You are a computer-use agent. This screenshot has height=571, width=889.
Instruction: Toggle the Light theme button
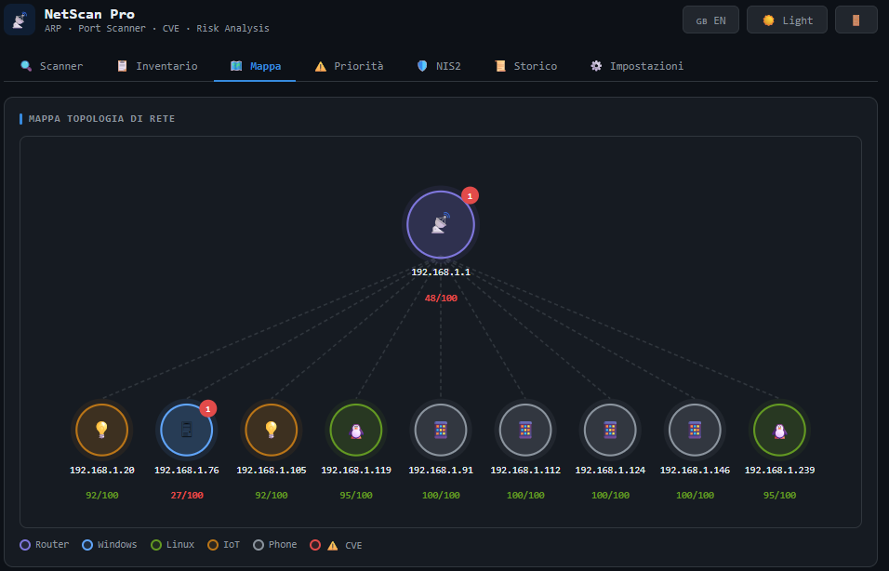787,20
